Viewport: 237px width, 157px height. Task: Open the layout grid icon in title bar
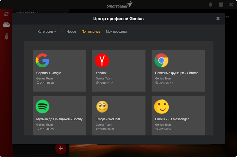point(221,5)
